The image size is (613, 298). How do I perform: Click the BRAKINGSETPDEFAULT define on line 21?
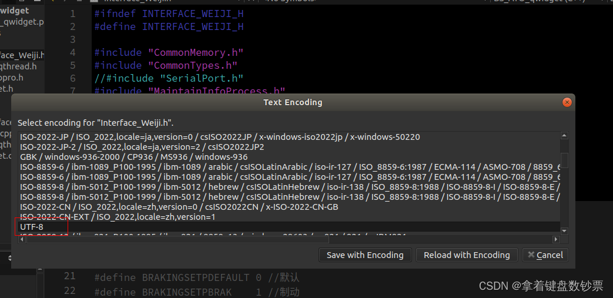(x=197, y=277)
